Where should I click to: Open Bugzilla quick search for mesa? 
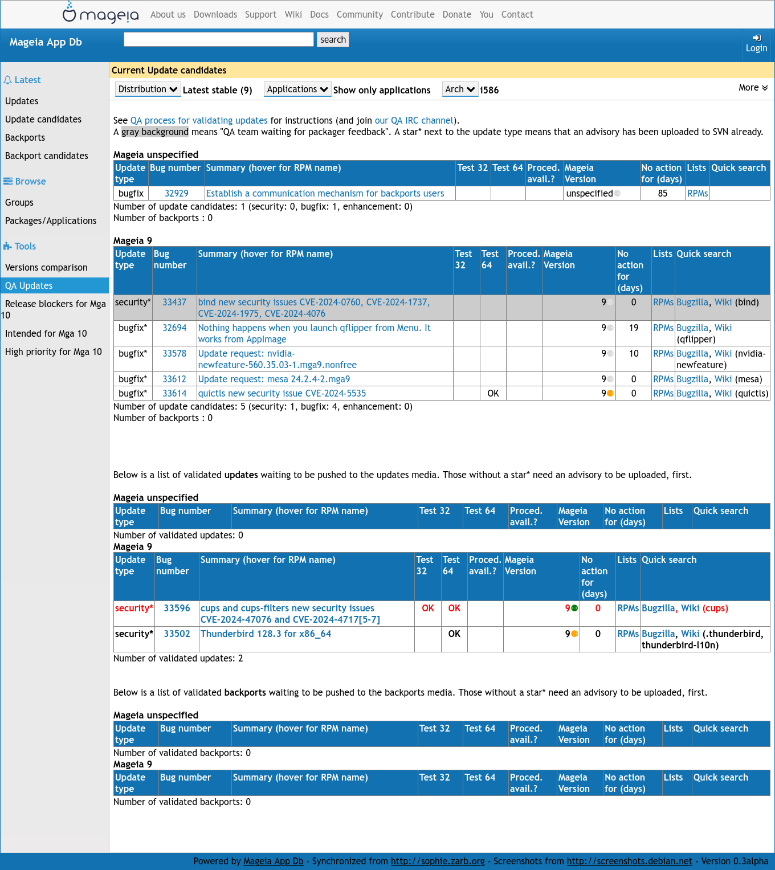point(692,379)
